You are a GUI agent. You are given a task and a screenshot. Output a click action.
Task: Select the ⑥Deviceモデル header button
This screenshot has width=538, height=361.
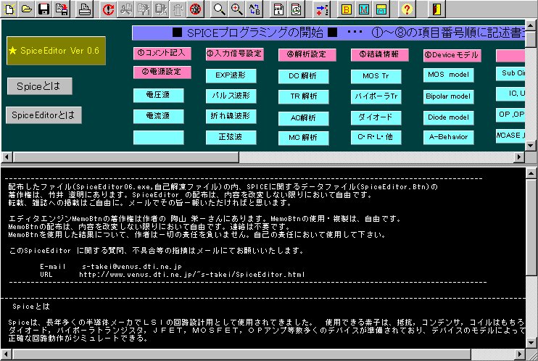pyautogui.click(x=452, y=55)
